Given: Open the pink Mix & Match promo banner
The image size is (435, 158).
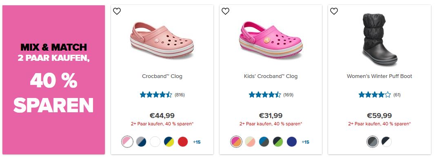Looking at the screenshot, I should [x=53, y=80].
